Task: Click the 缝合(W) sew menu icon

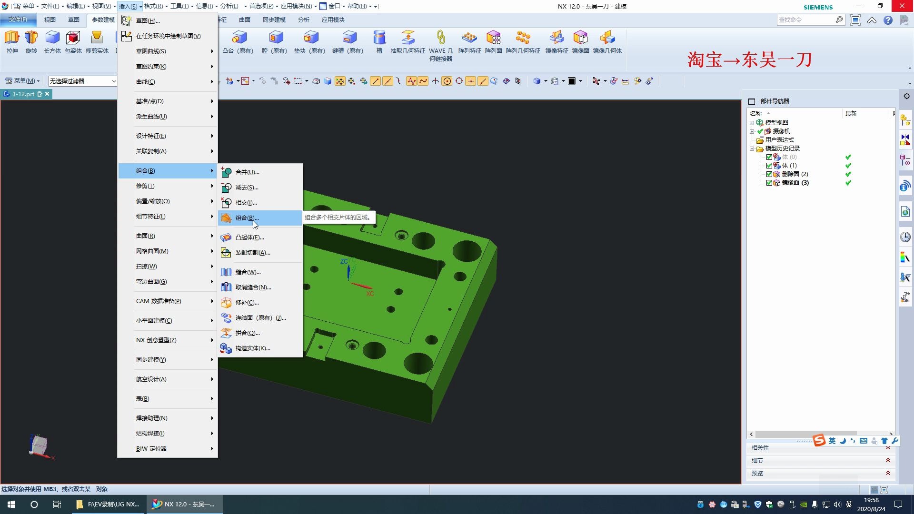Action: [x=227, y=272]
